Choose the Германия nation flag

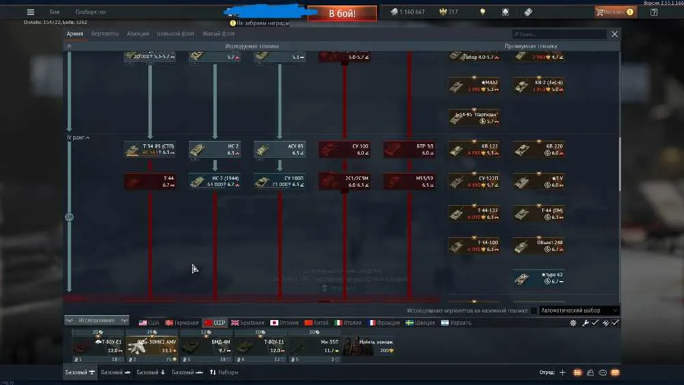[182, 323]
